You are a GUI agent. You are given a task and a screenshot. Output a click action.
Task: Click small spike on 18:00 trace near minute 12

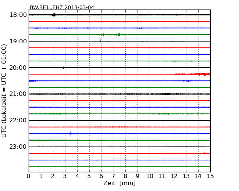(x=177, y=15)
